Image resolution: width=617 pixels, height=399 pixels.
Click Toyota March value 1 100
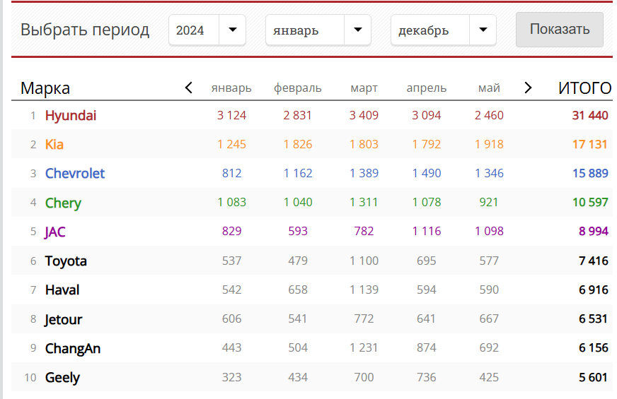(364, 261)
